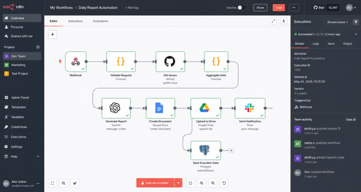This screenshot has width=361, height=192.
Task: Click the 12,347 star count
Action: [x=333, y=8]
